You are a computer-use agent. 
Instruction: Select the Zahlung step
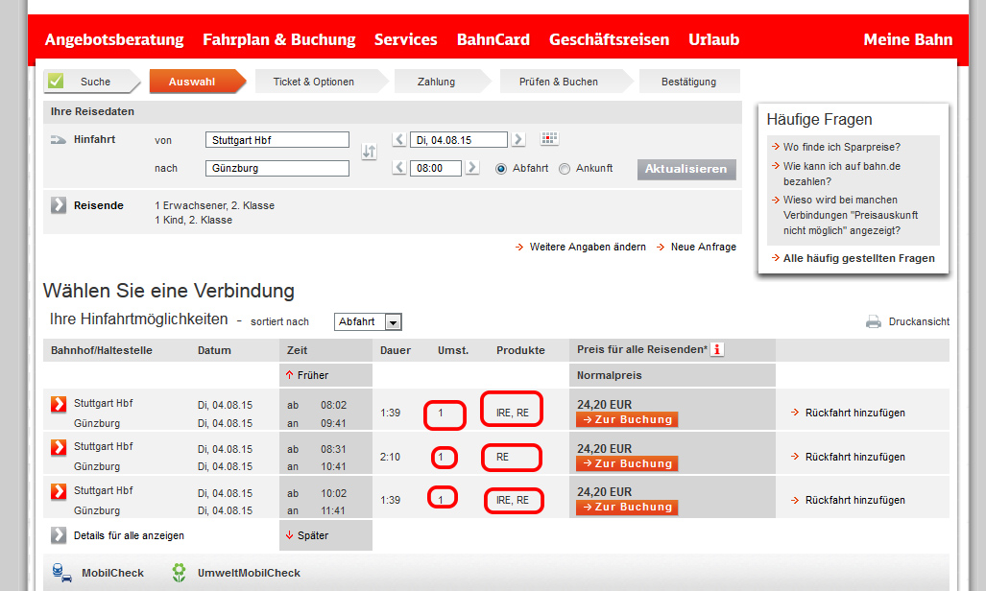[x=442, y=82]
